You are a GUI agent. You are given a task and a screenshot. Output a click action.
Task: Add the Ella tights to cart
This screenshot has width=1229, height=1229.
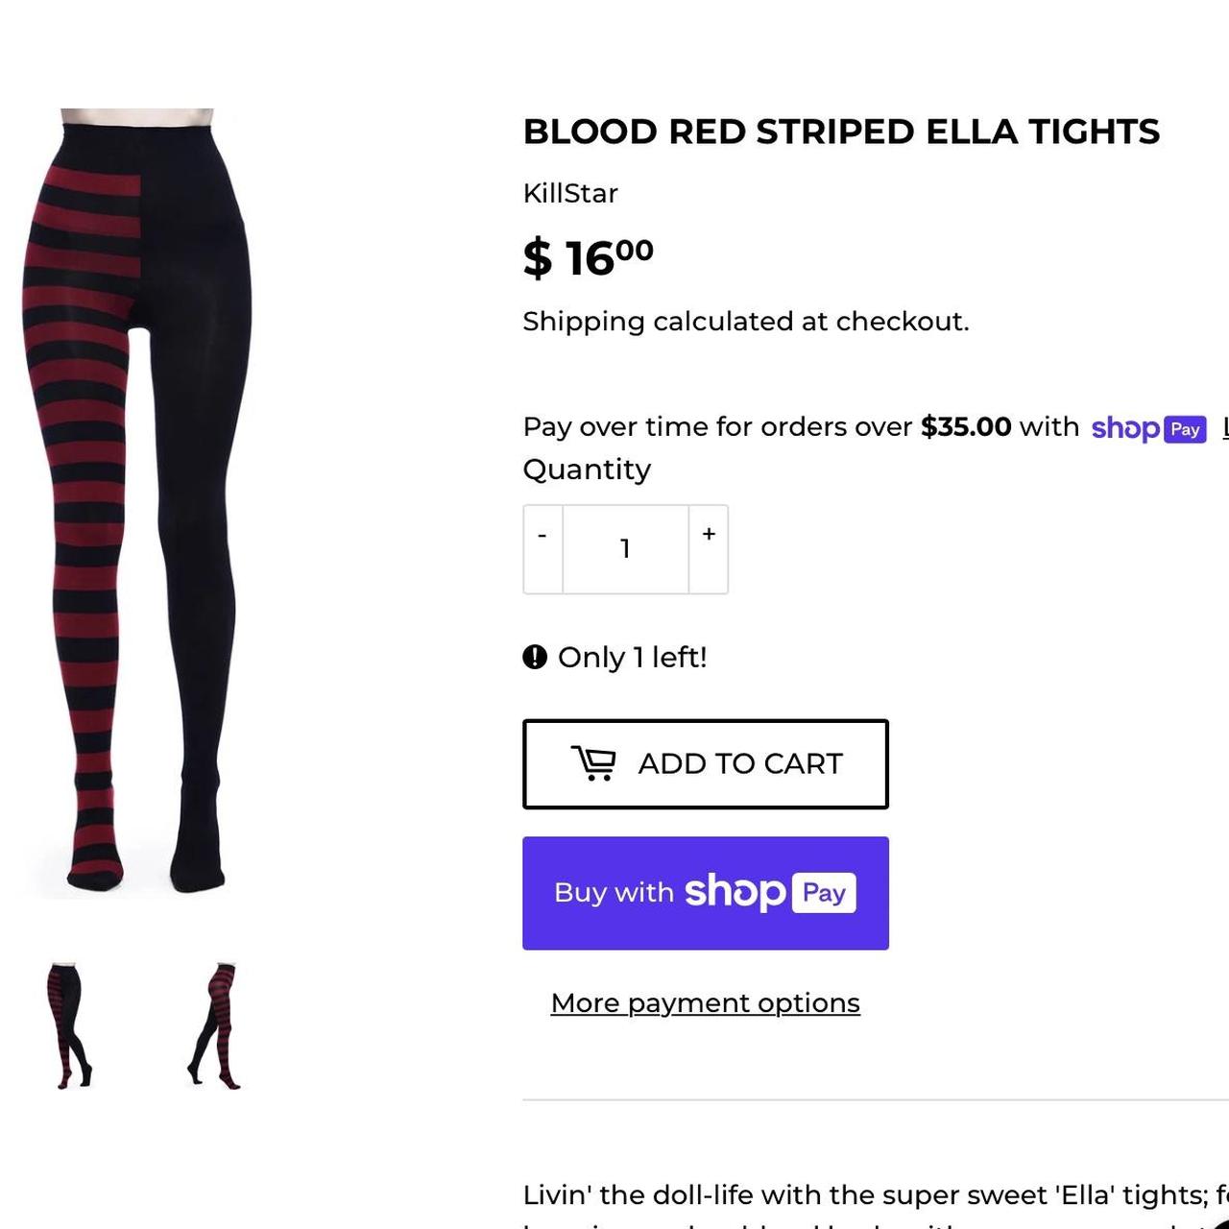[706, 763]
